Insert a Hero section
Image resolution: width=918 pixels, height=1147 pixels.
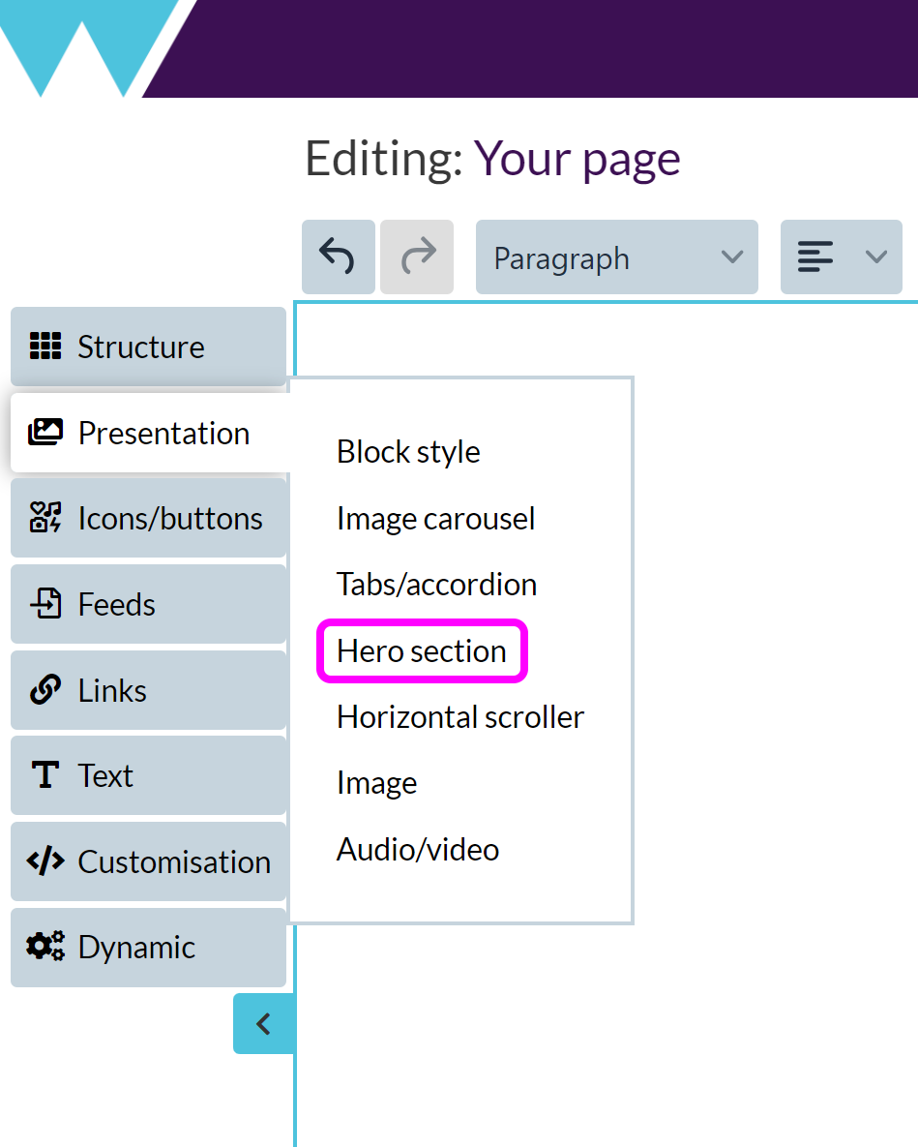(422, 651)
